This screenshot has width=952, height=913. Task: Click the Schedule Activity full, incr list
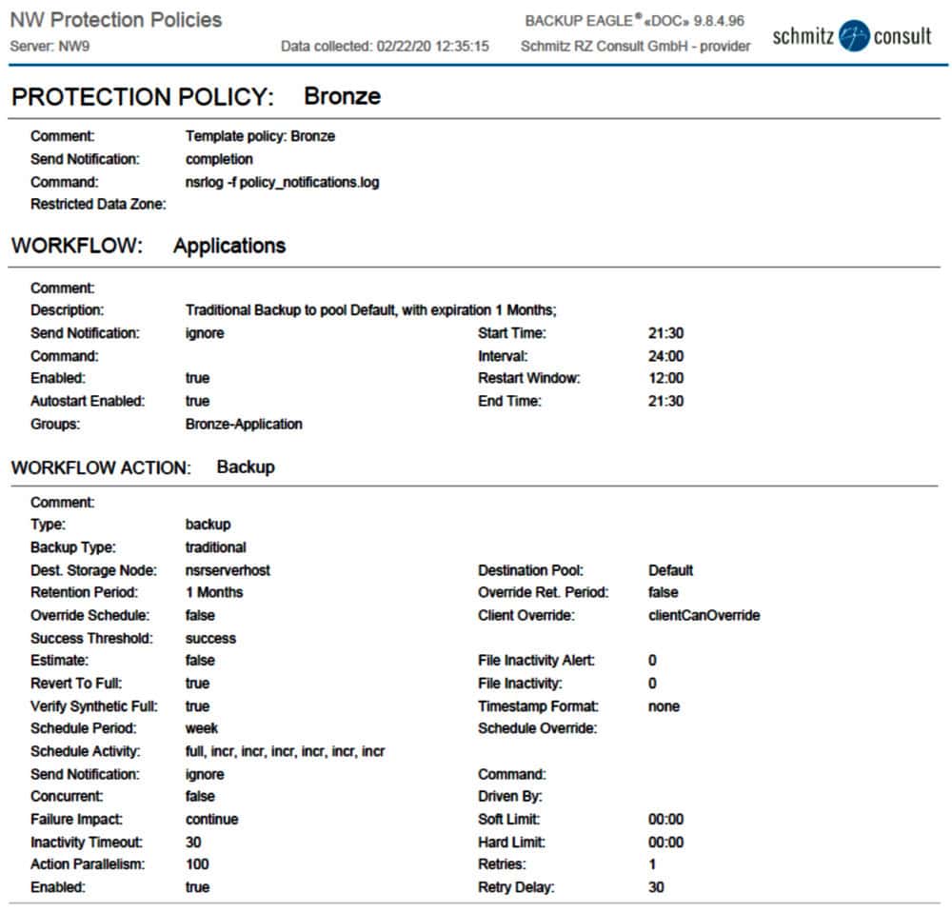point(285,752)
